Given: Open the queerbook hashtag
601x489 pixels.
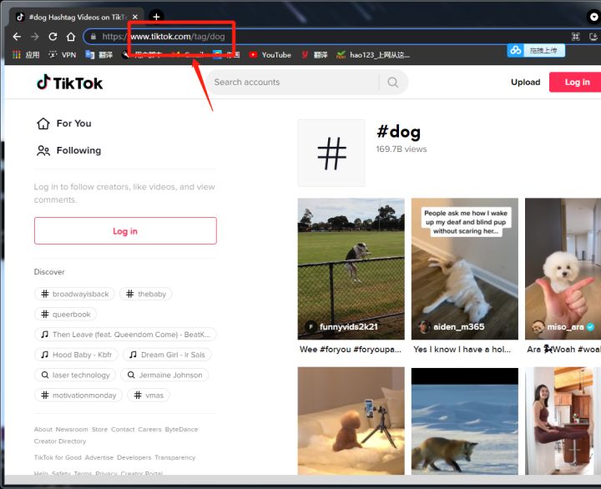Looking at the screenshot, I should (x=66, y=315).
